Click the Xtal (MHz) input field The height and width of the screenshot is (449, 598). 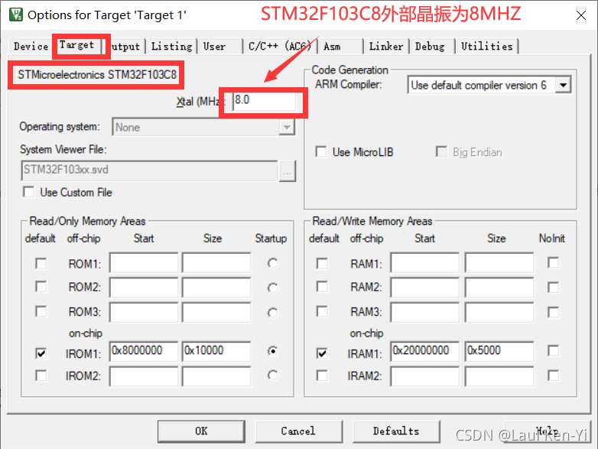pyautogui.click(x=265, y=100)
